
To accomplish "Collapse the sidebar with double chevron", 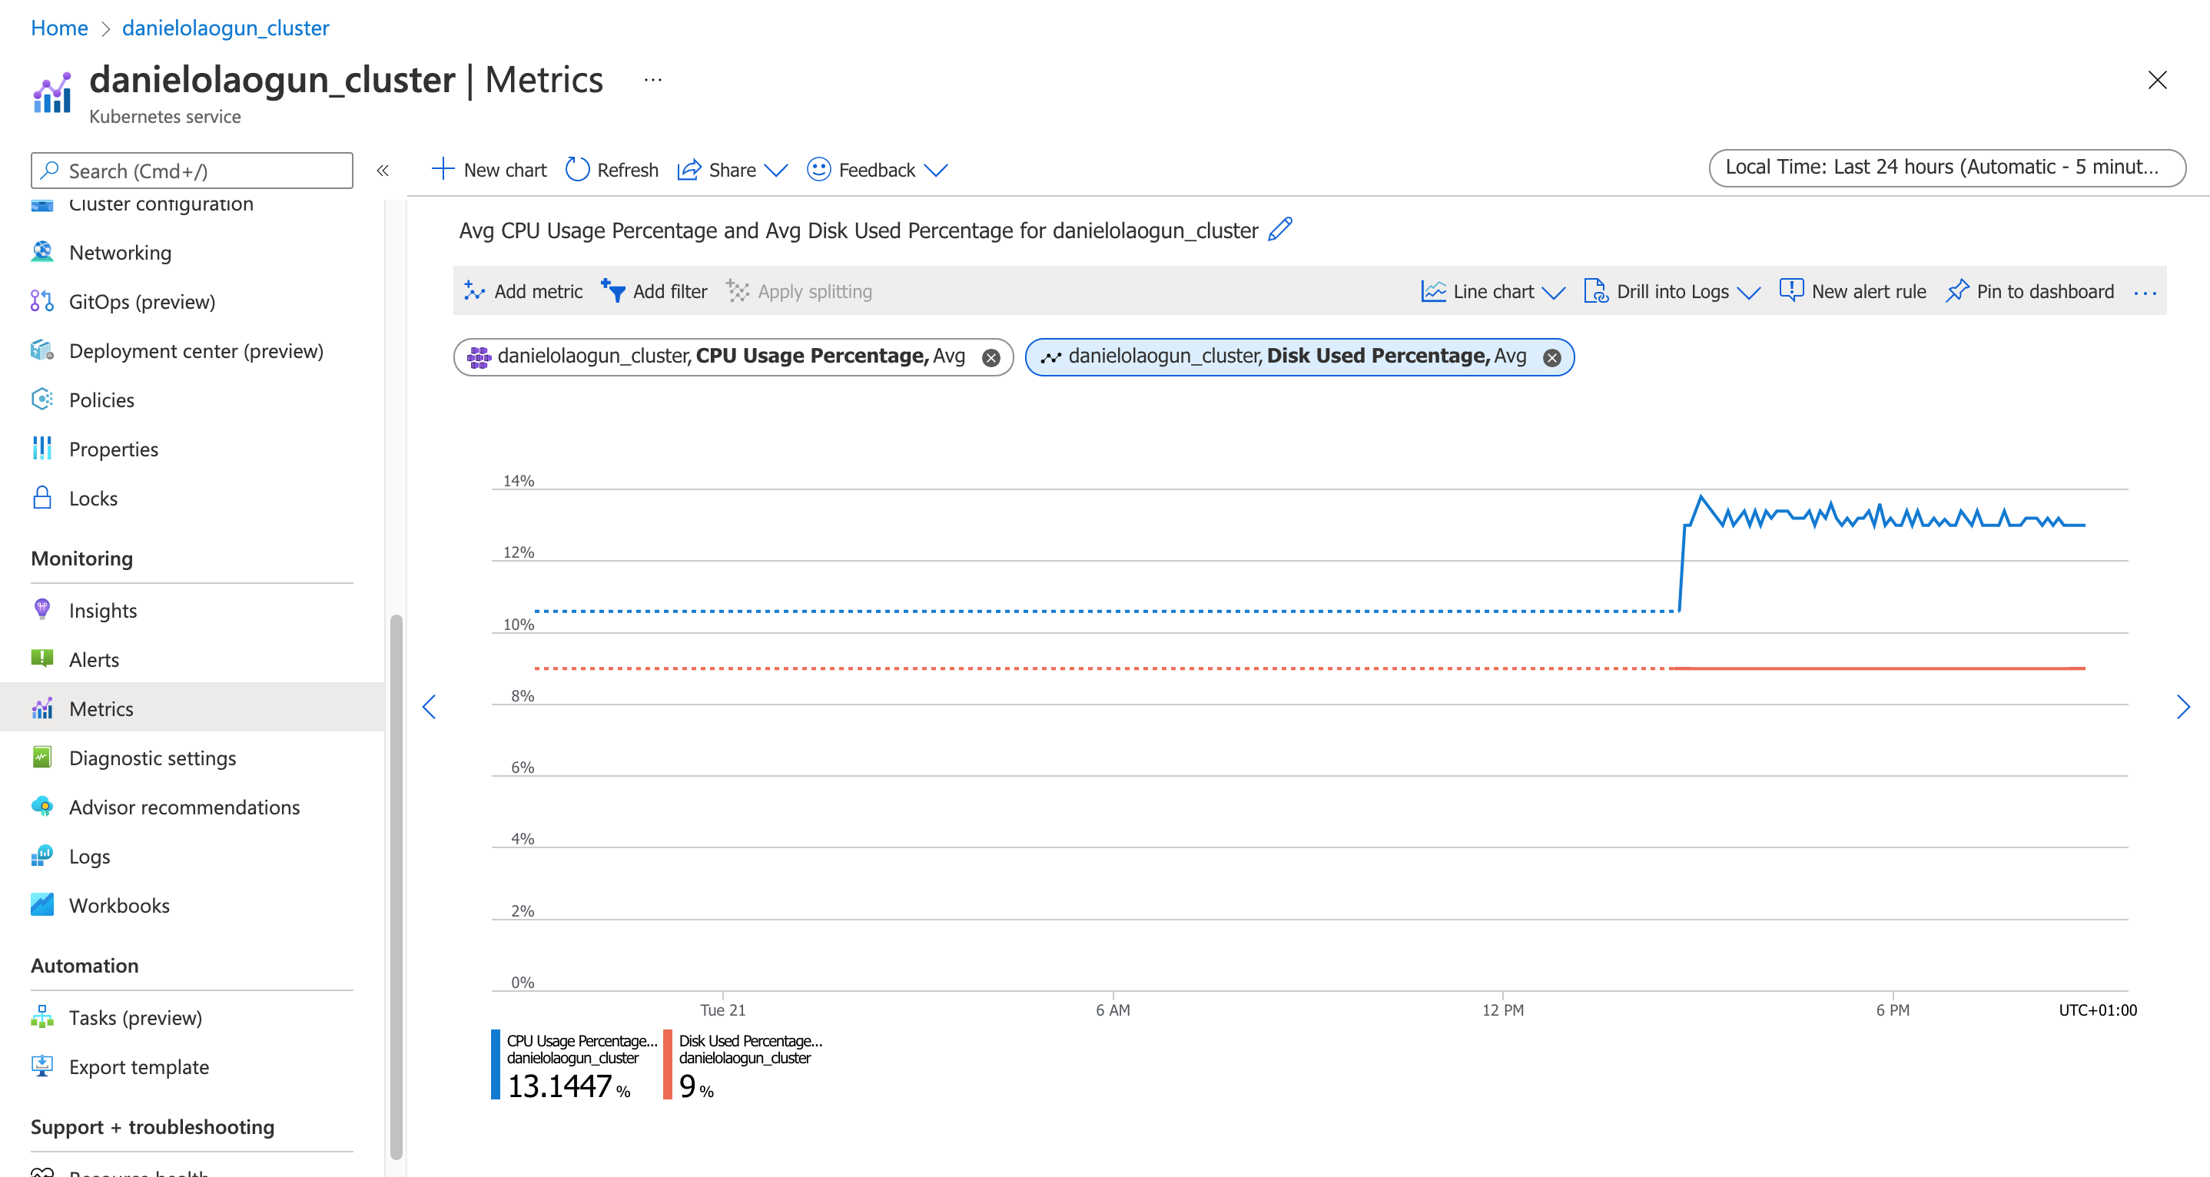I will click(x=383, y=171).
